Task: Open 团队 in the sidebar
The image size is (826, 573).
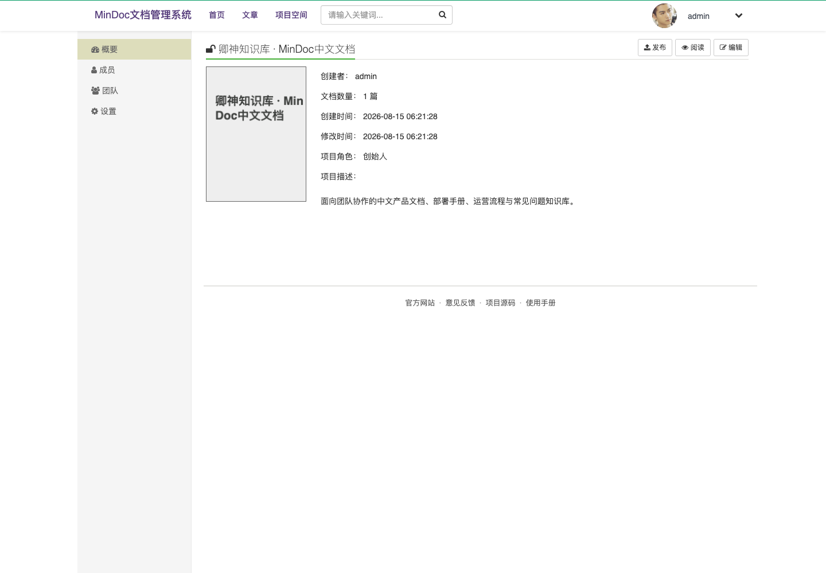Action: pyautogui.click(x=134, y=91)
